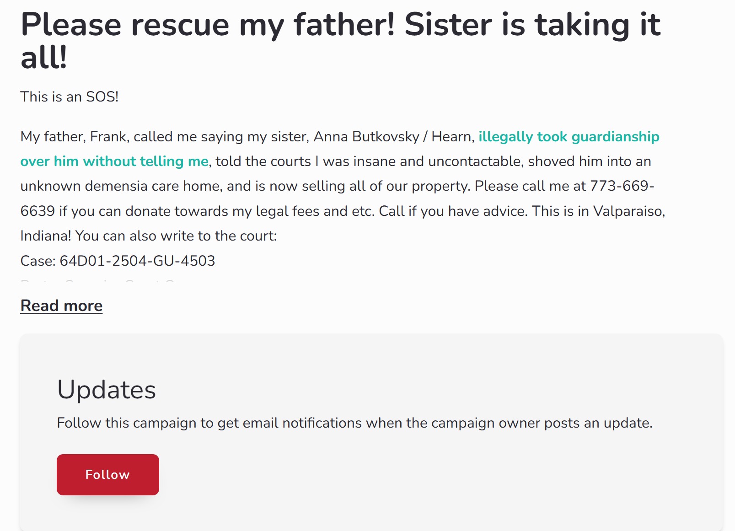Click the '6639 if you can donate' text

(x=95, y=211)
